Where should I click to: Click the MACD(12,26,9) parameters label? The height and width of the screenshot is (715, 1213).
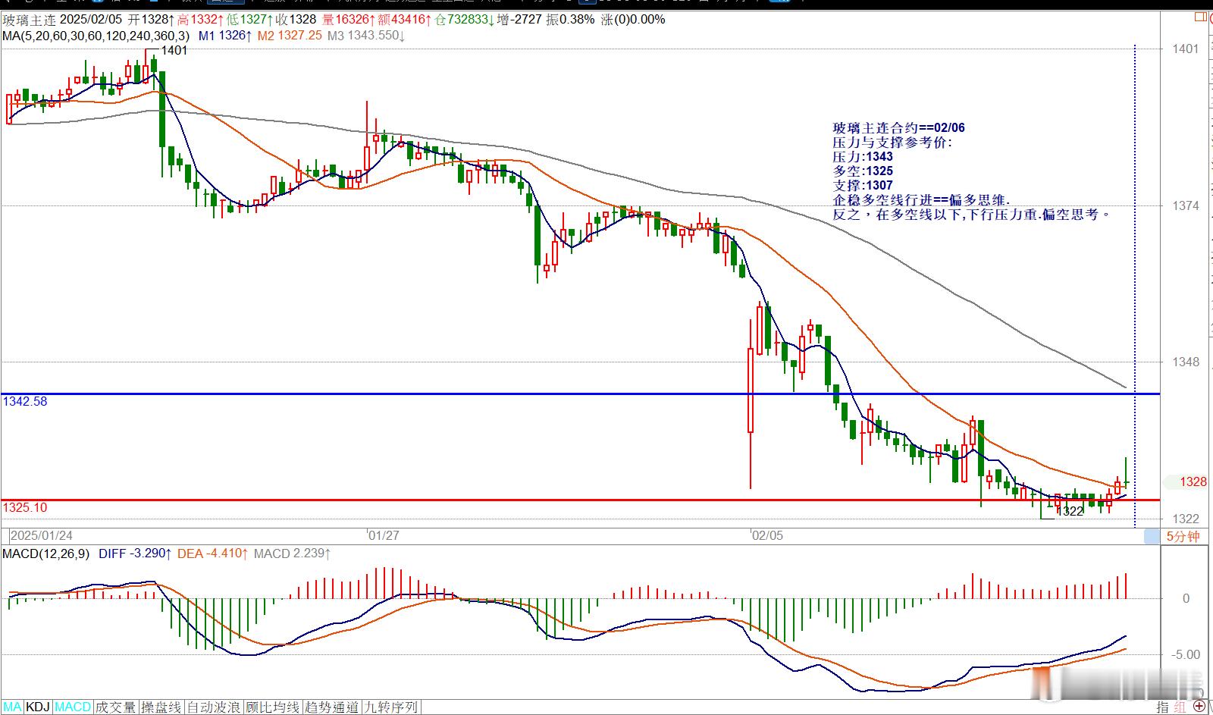coord(45,553)
